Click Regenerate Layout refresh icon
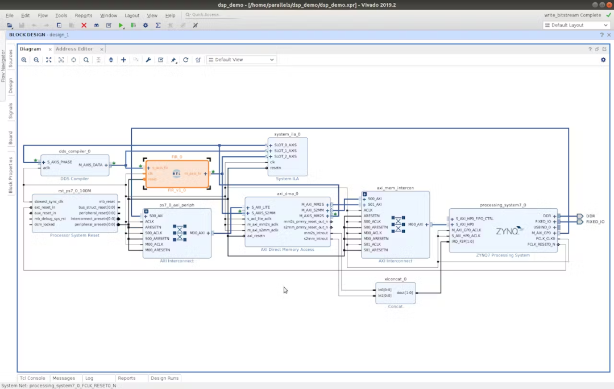Image resolution: width=614 pixels, height=389 pixels. pyautogui.click(x=186, y=60)
